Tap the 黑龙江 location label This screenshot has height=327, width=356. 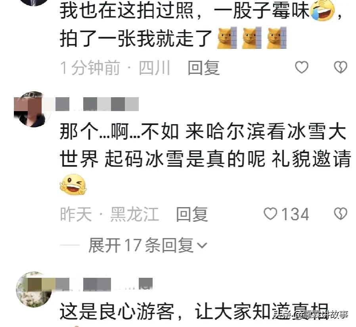tap(134, 214)
